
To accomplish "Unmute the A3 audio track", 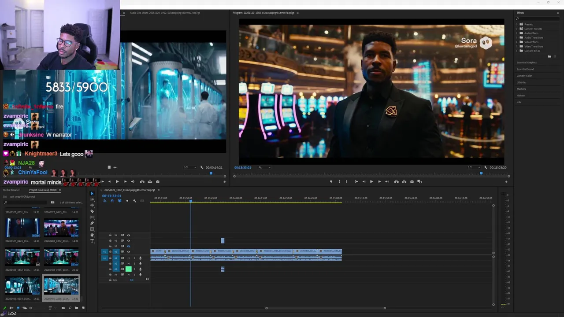I will 128,269.
